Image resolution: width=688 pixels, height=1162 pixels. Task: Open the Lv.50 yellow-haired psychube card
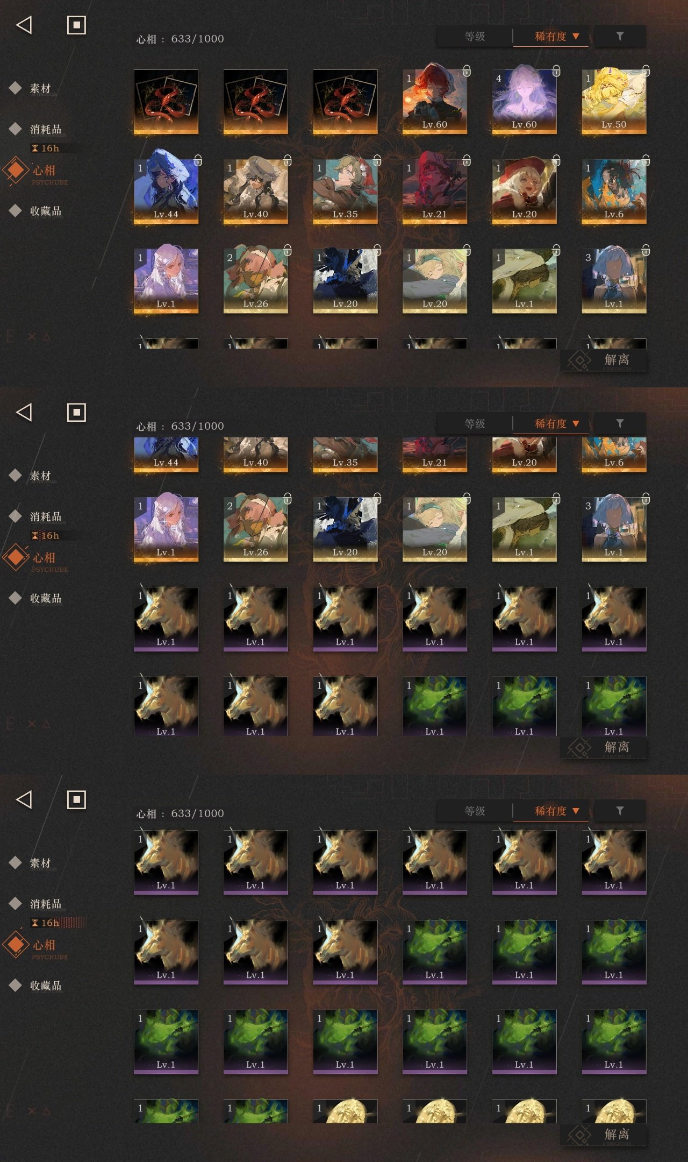tap(614, 102)
